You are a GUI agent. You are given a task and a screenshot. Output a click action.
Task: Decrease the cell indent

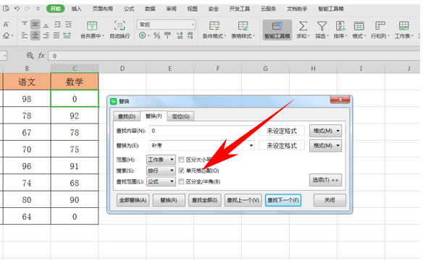coord(57,25)
